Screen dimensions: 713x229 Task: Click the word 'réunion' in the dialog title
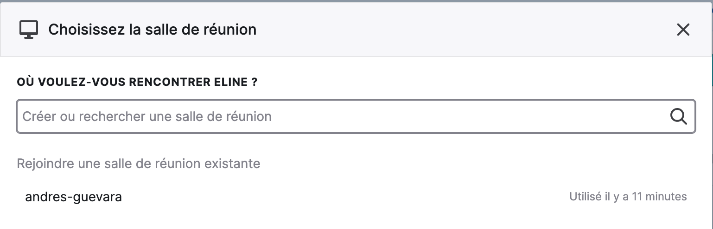tap(230, 30)
